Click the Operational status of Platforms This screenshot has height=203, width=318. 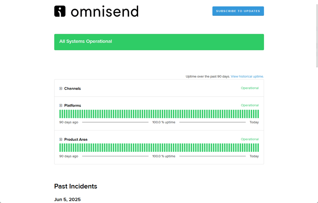click(250, 105)
